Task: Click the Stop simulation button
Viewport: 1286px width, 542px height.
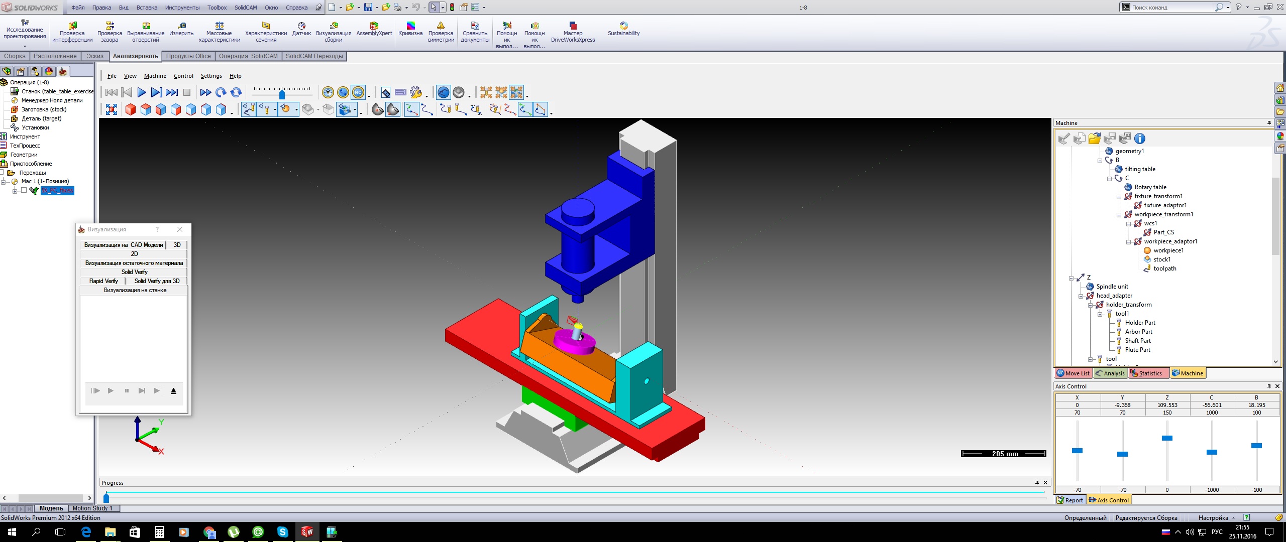Action: [x=187, y=92]
